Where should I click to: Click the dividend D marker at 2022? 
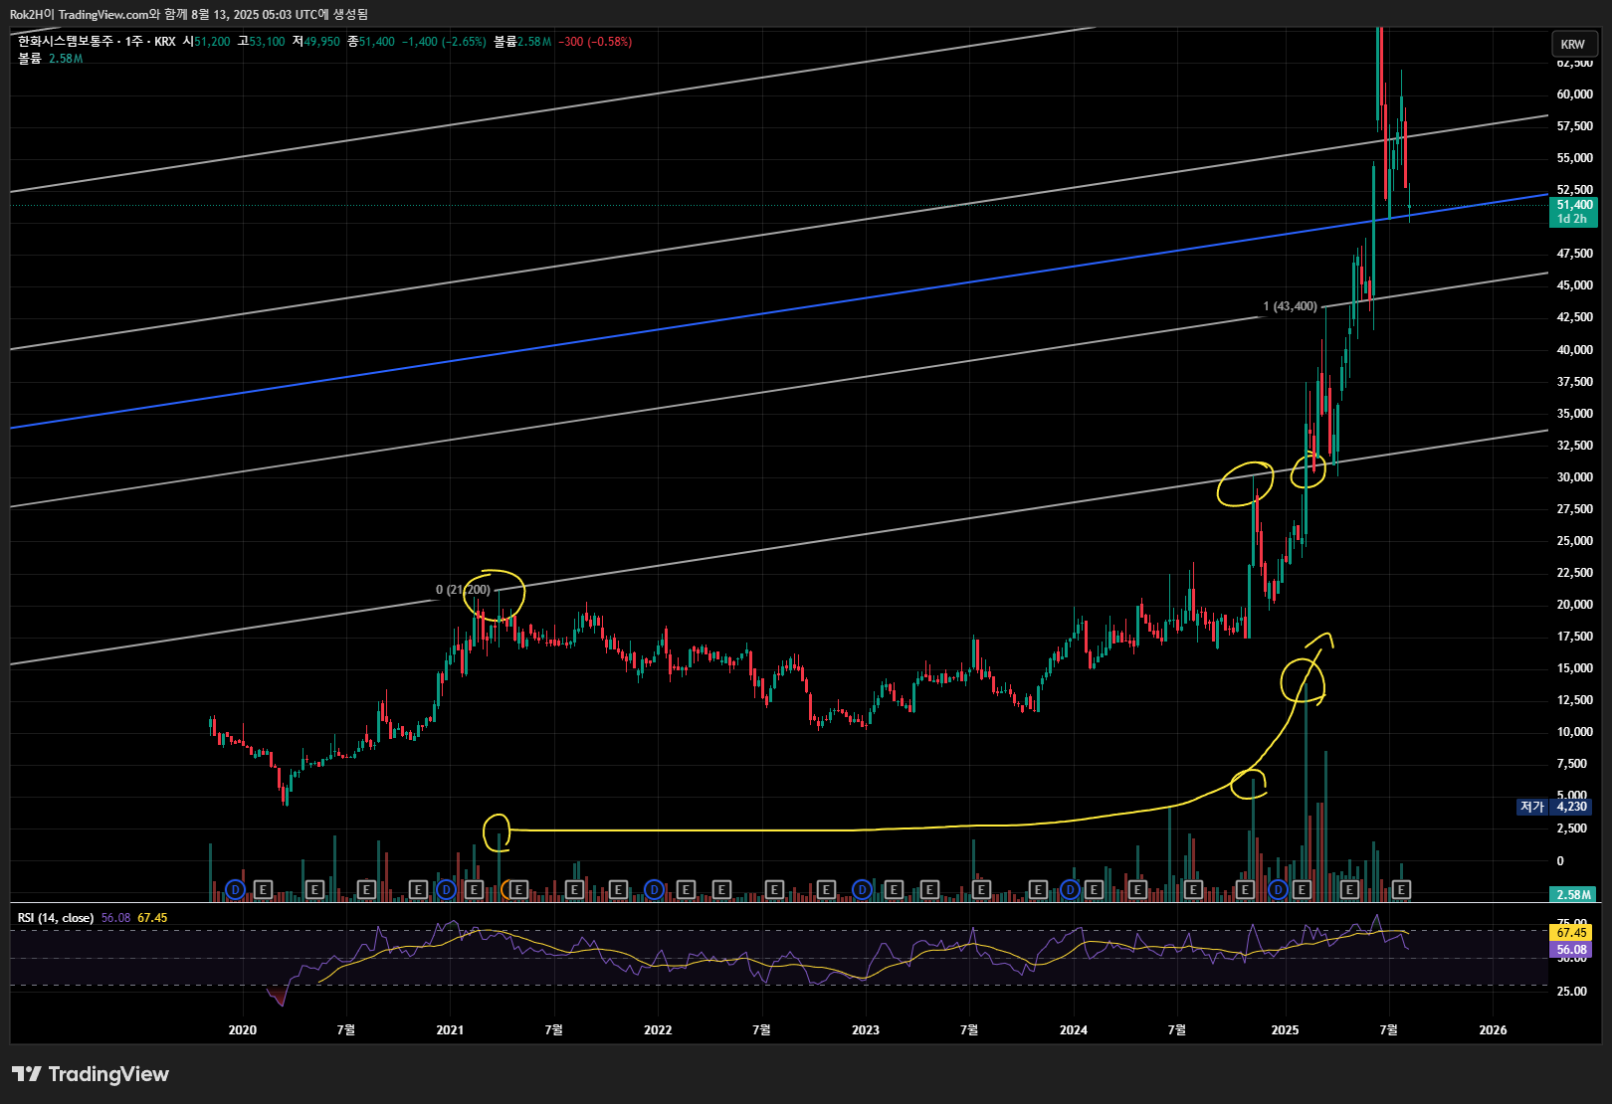[654, 889]
